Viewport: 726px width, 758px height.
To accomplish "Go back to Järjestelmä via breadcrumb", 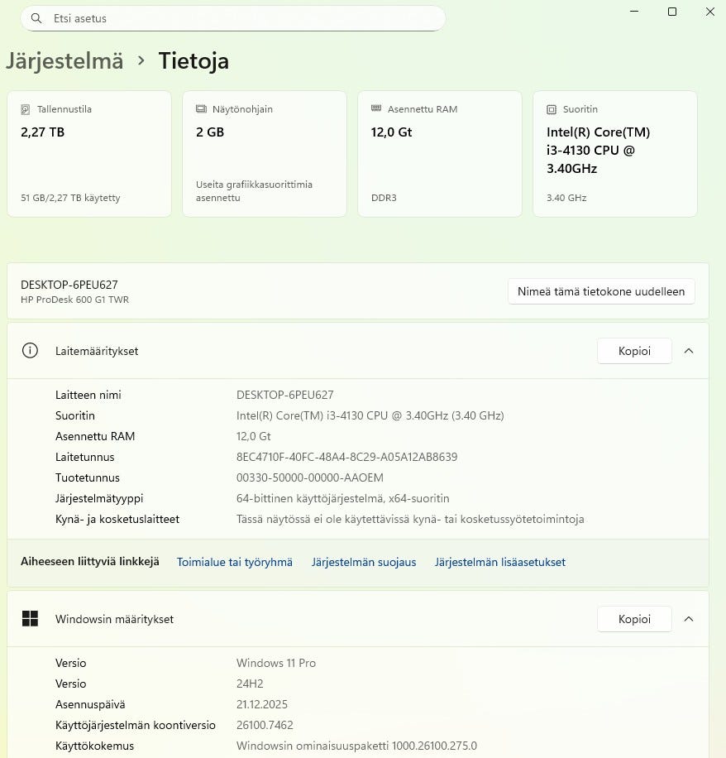I will [64, 61].
